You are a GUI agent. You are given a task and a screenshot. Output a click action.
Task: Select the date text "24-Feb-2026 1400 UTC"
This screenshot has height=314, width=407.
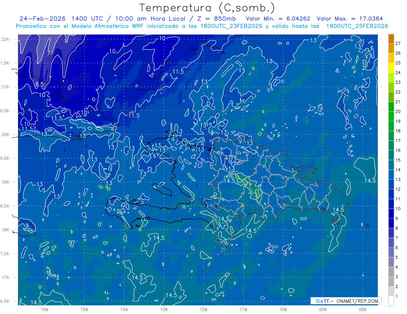pos(62,19)
